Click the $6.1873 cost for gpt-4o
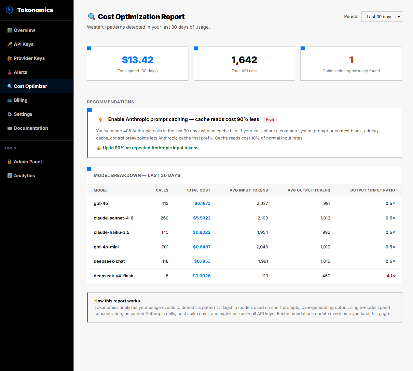The height and width of the screenshot is (371, 413). pyautogui.click(x=202, y=204)
